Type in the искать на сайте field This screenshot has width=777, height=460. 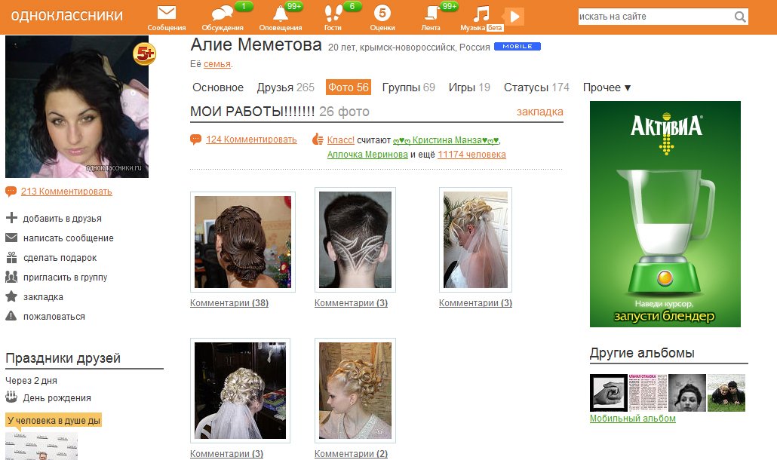(x=653, y=17)
